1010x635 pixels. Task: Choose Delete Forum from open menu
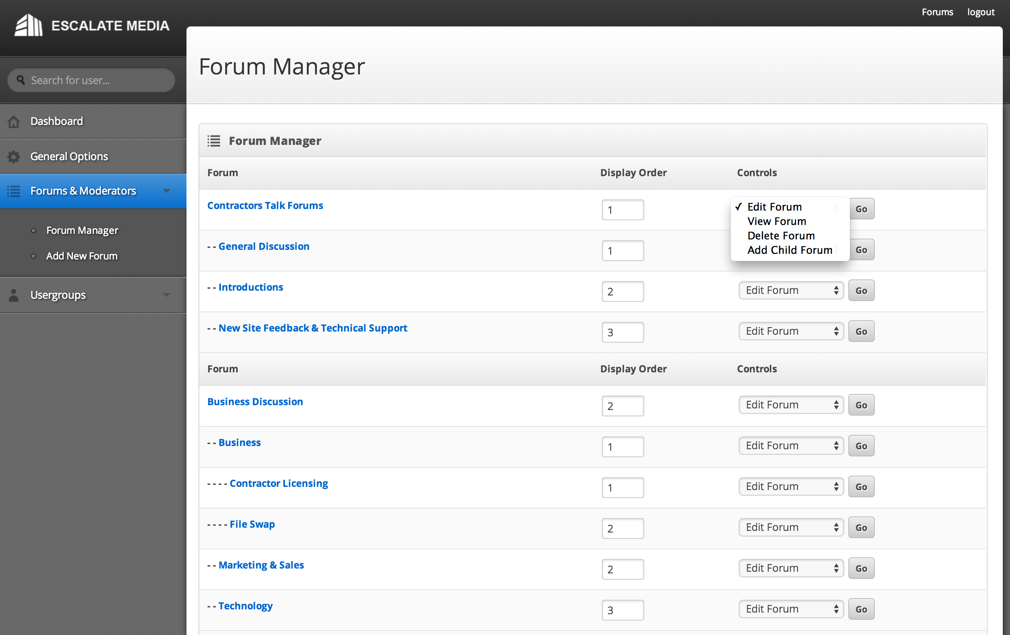[781, 235]
